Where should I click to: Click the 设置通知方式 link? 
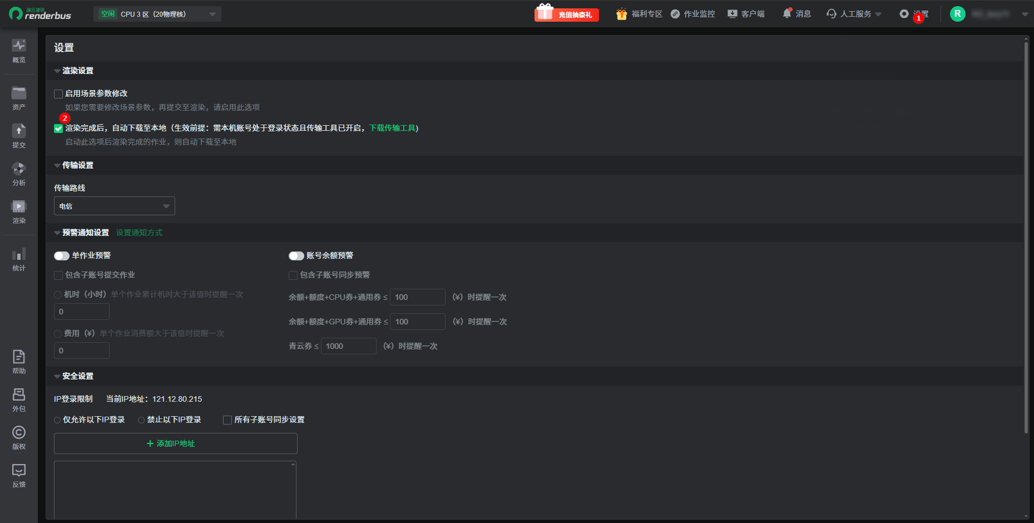point(139,233)
